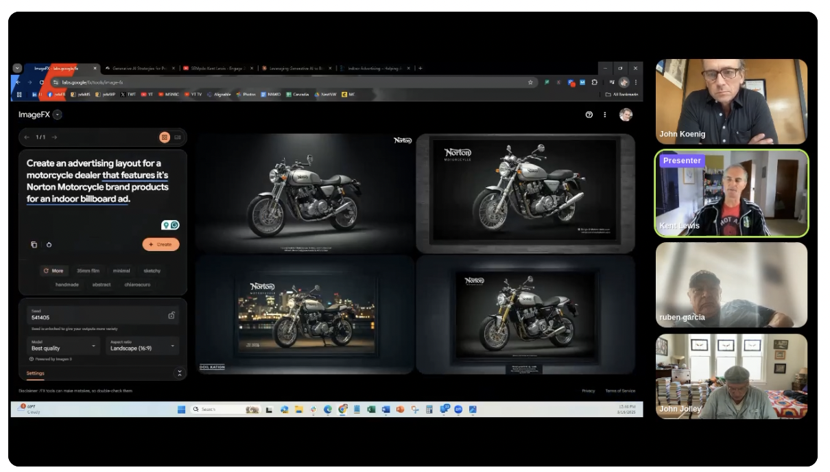Open the MSNBC bookmark
Viewport: 830px width, 472px height.
coord(169,95)
